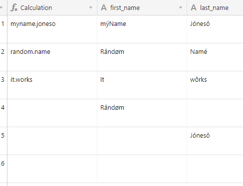Click the it.works calculation cell

tap(52, 85)
